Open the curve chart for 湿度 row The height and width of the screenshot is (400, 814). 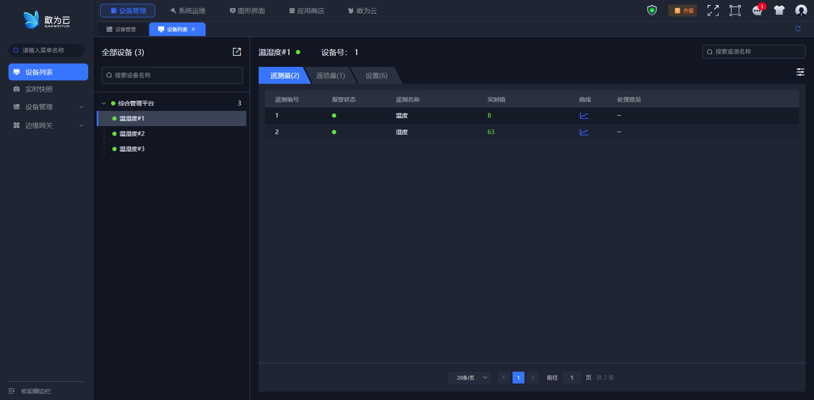pos(584,132)
